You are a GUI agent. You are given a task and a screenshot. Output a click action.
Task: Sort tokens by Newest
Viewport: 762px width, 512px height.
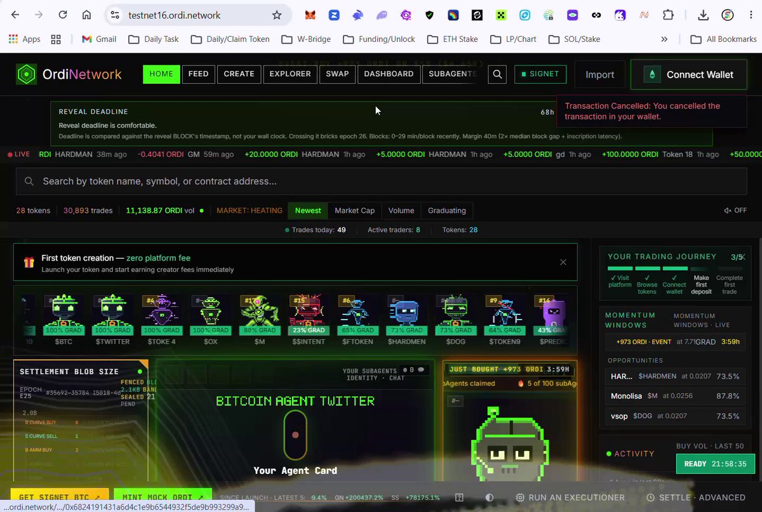coord(308,210)
